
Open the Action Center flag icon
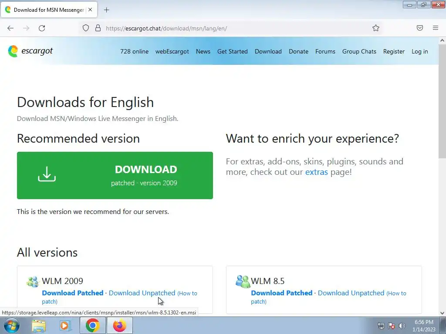(x=392, y=326)
